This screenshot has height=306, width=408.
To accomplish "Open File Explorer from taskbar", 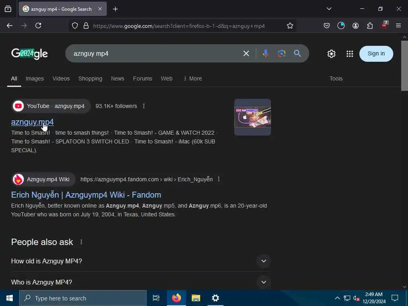I will (196, 298).
